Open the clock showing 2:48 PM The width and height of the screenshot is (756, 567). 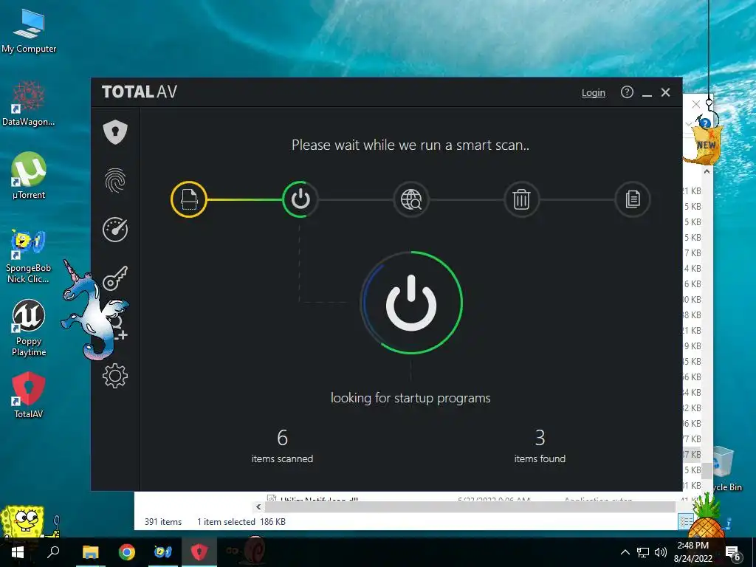coord(693,552)
